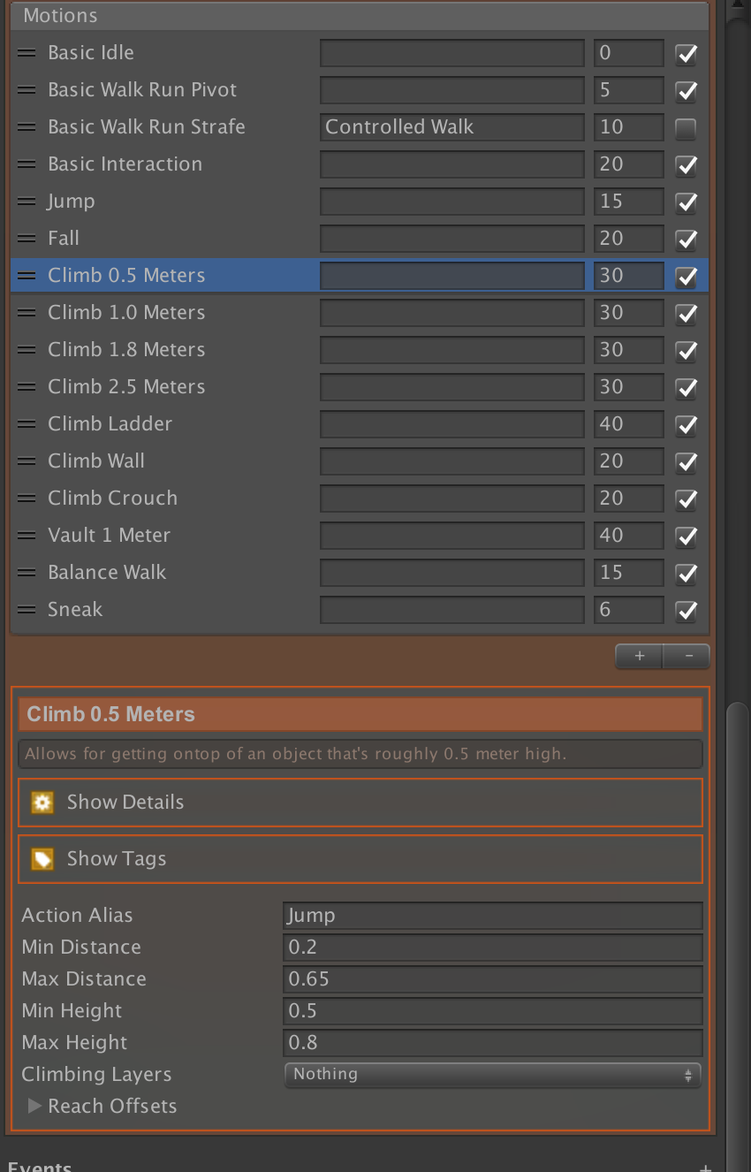The image size is (751, 1172).
Task: Click the drag handle beside Basic Idle
Action: coord(27,52)
